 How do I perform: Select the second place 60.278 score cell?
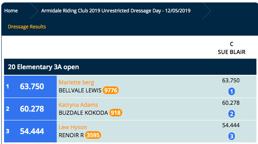coord(30,109)
